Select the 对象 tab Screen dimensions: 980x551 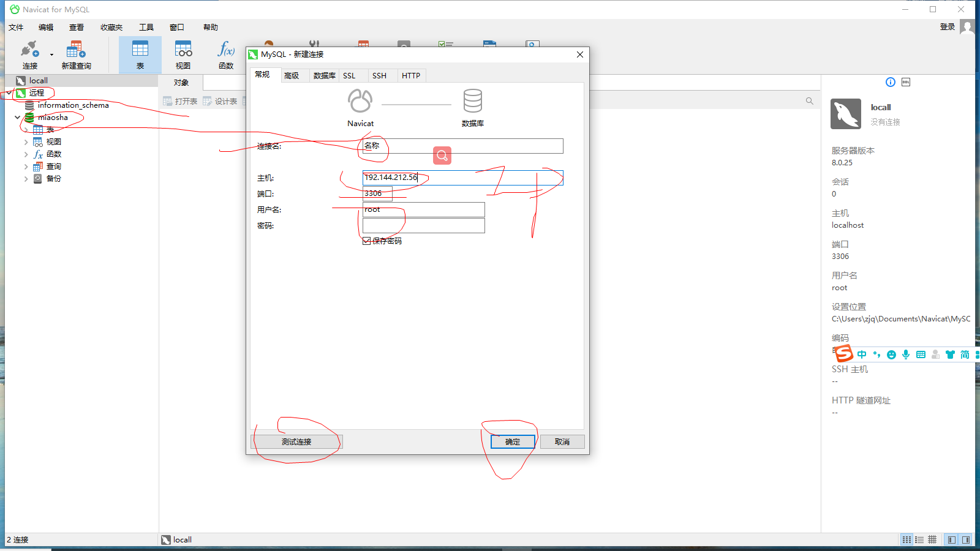click(x=181, y=83)
